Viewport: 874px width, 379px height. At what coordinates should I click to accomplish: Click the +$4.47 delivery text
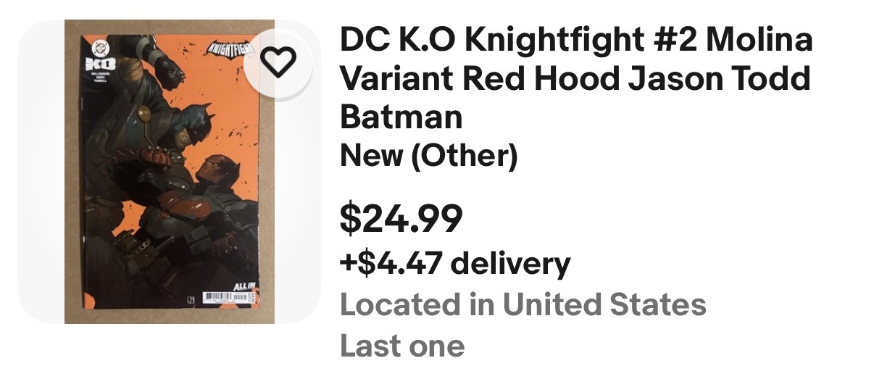(x=454, y=264)
